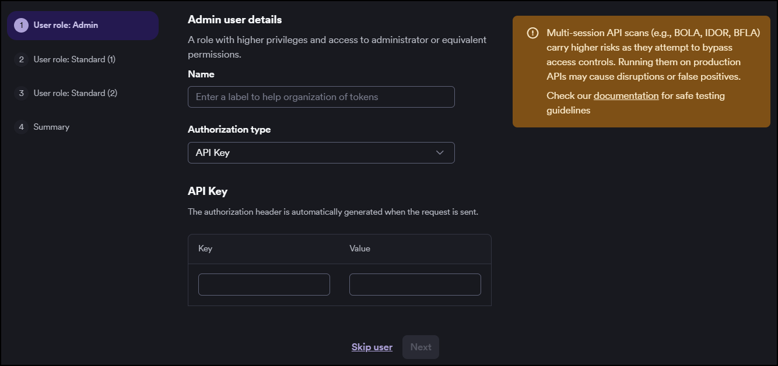Open the documentation link in warning
778x366 pixels.
pos(626,95)
